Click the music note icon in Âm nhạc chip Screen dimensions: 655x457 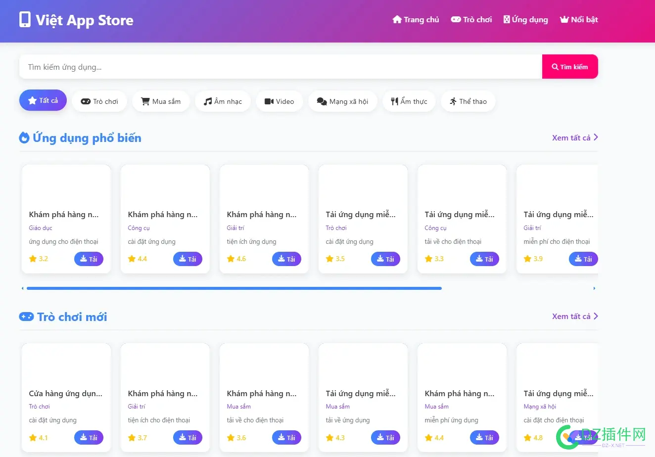[208, 101]
